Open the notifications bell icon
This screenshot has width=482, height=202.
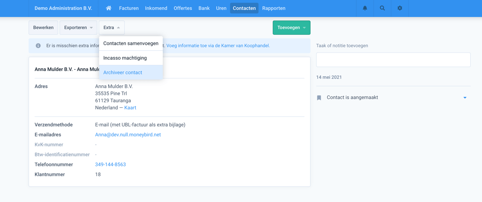365,8
